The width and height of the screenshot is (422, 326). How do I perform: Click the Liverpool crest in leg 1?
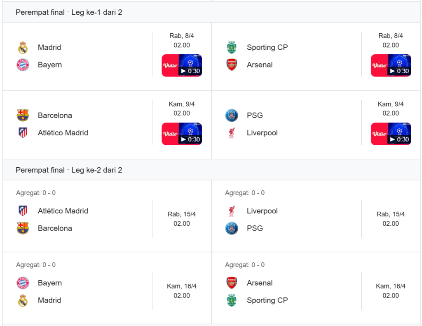pos(232,133)
